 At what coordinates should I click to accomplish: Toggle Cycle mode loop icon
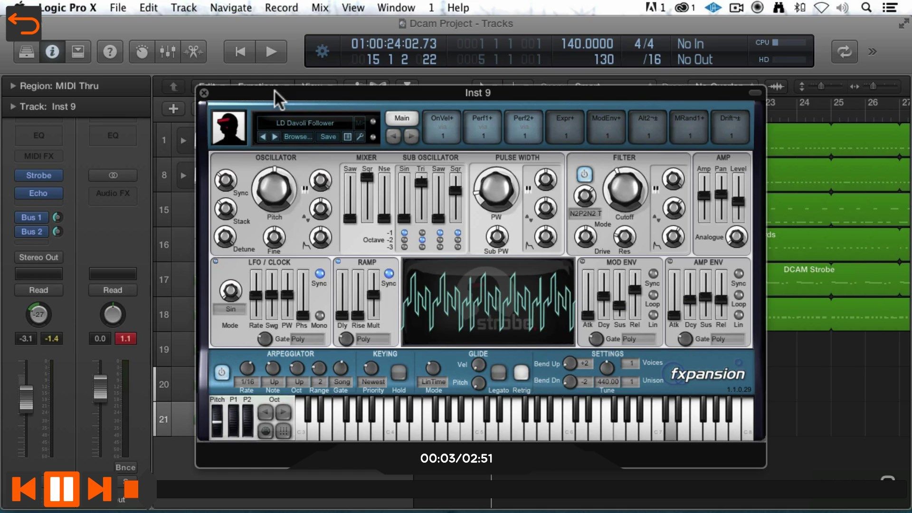[844, 51]
